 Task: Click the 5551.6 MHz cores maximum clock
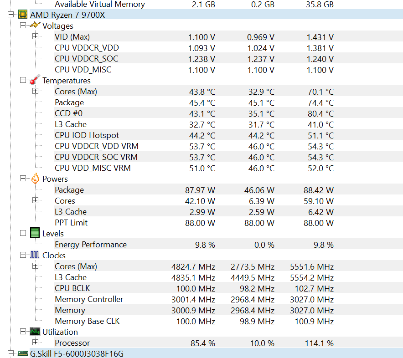click(312, 267)
